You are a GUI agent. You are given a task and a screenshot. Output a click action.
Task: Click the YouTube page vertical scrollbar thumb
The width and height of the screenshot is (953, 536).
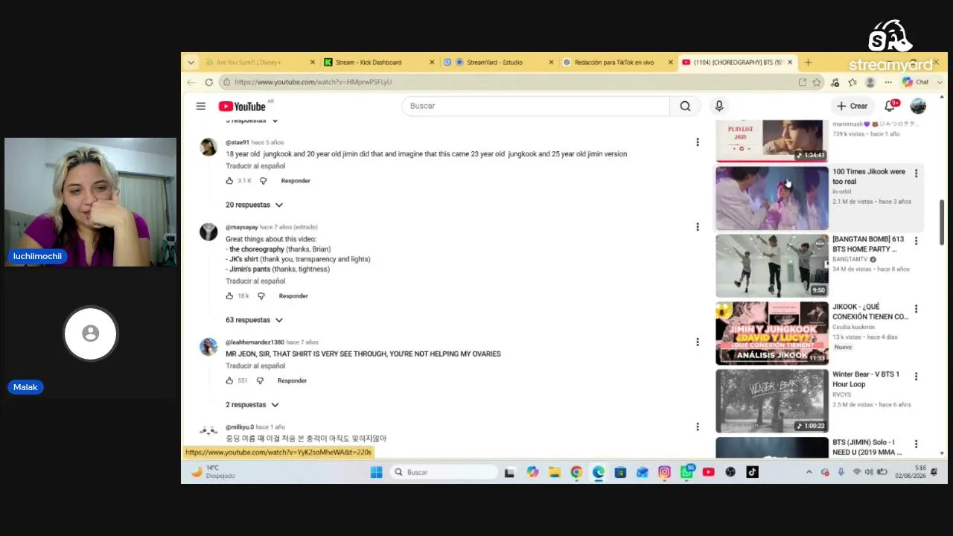pos(942,222)
